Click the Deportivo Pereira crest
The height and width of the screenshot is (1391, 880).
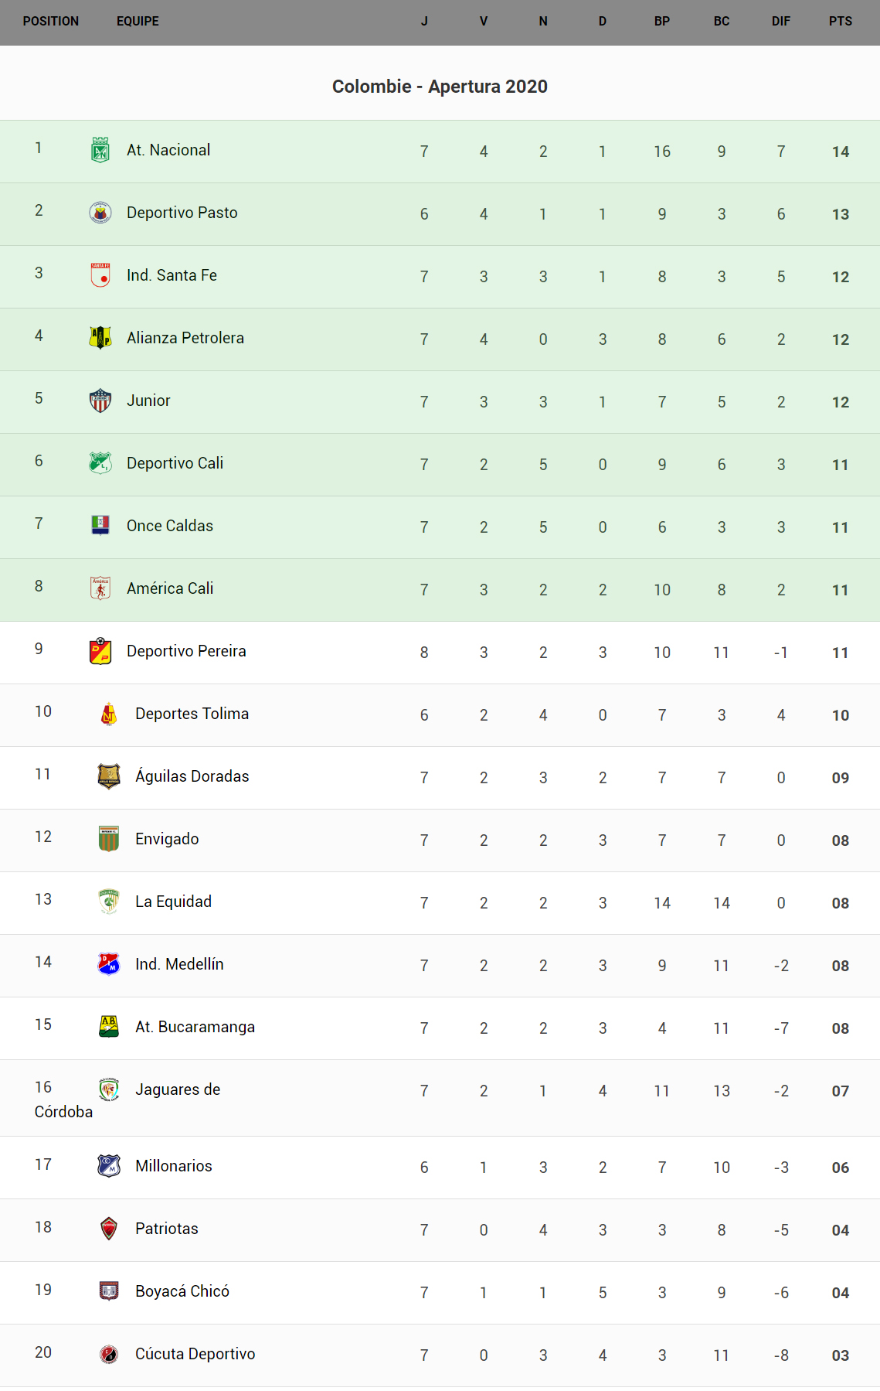100,651
